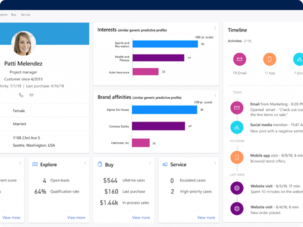
Task: Click the Email from Marketing timeline icon
Action: tap(237, 108)
